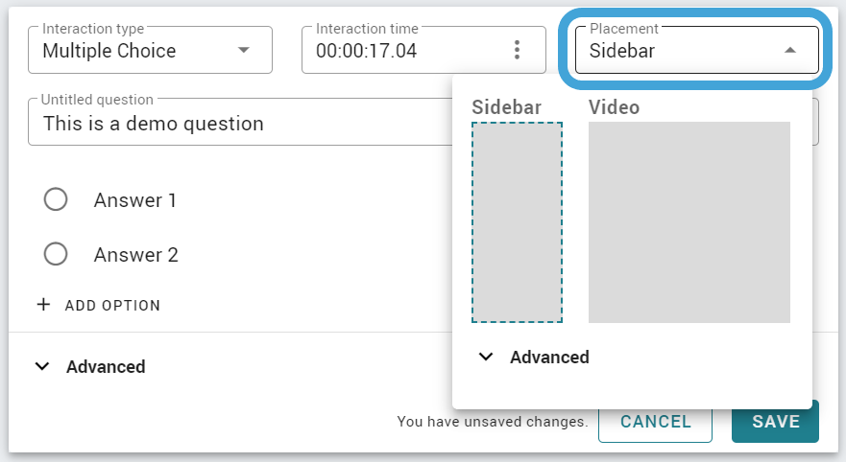Select the Answer 2 radio button
Screen dimensions: 846x462
point(56,254)
